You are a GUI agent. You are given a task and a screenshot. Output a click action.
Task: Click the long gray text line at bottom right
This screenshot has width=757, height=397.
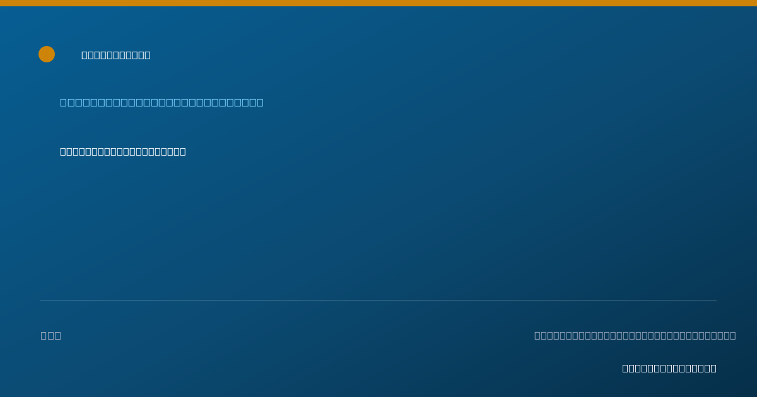[635, 335]
